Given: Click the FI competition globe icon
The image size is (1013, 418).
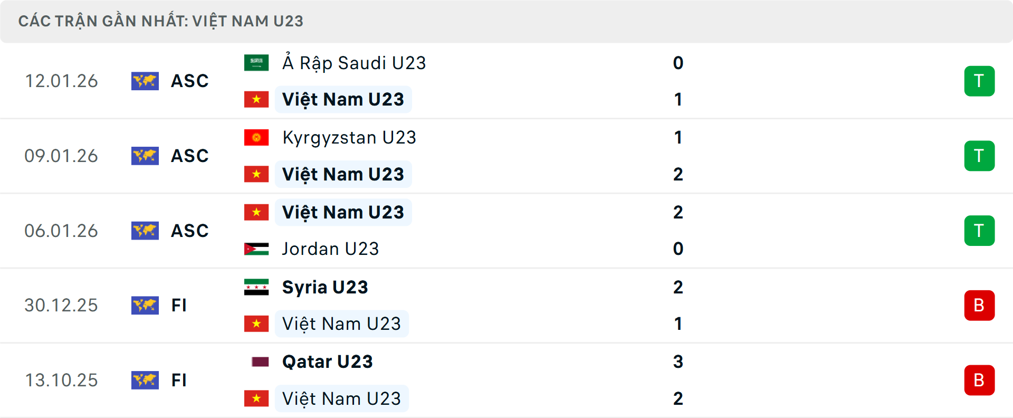Looking at the screenshot, I should tap(145, 305).
